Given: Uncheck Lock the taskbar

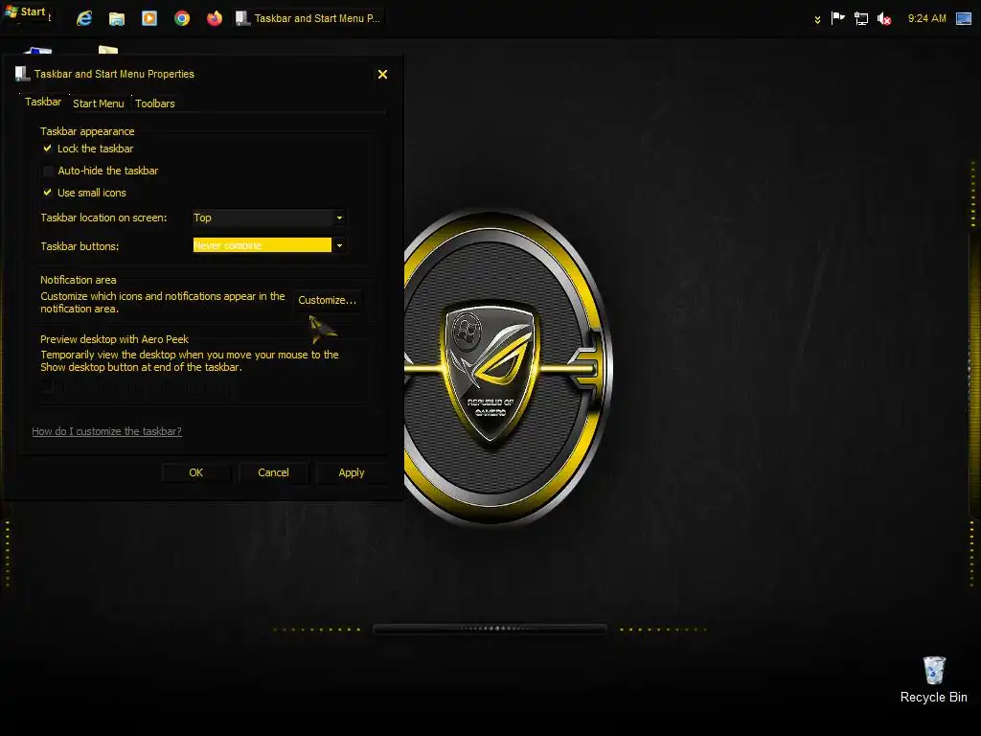Looking at the screenshot, I should pos(48,149).
